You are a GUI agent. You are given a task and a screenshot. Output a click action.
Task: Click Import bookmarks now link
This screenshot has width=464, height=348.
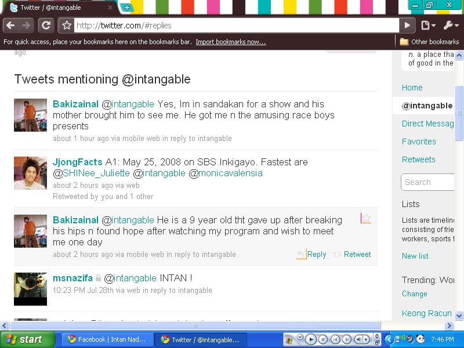(x=231, y=42)
